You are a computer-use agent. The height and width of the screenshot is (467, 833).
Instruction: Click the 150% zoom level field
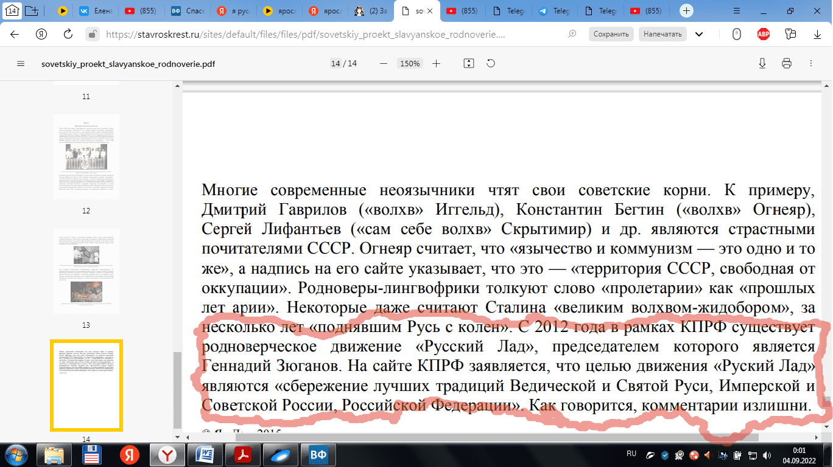(x=409, y=64)
